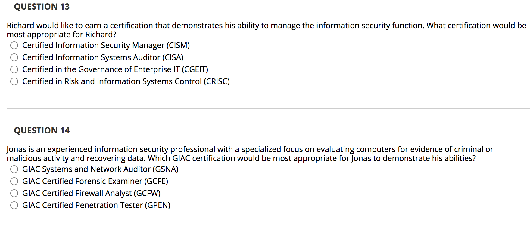530x226 pixels.
Task: Select the GCFW radio button
Action: 14,193
